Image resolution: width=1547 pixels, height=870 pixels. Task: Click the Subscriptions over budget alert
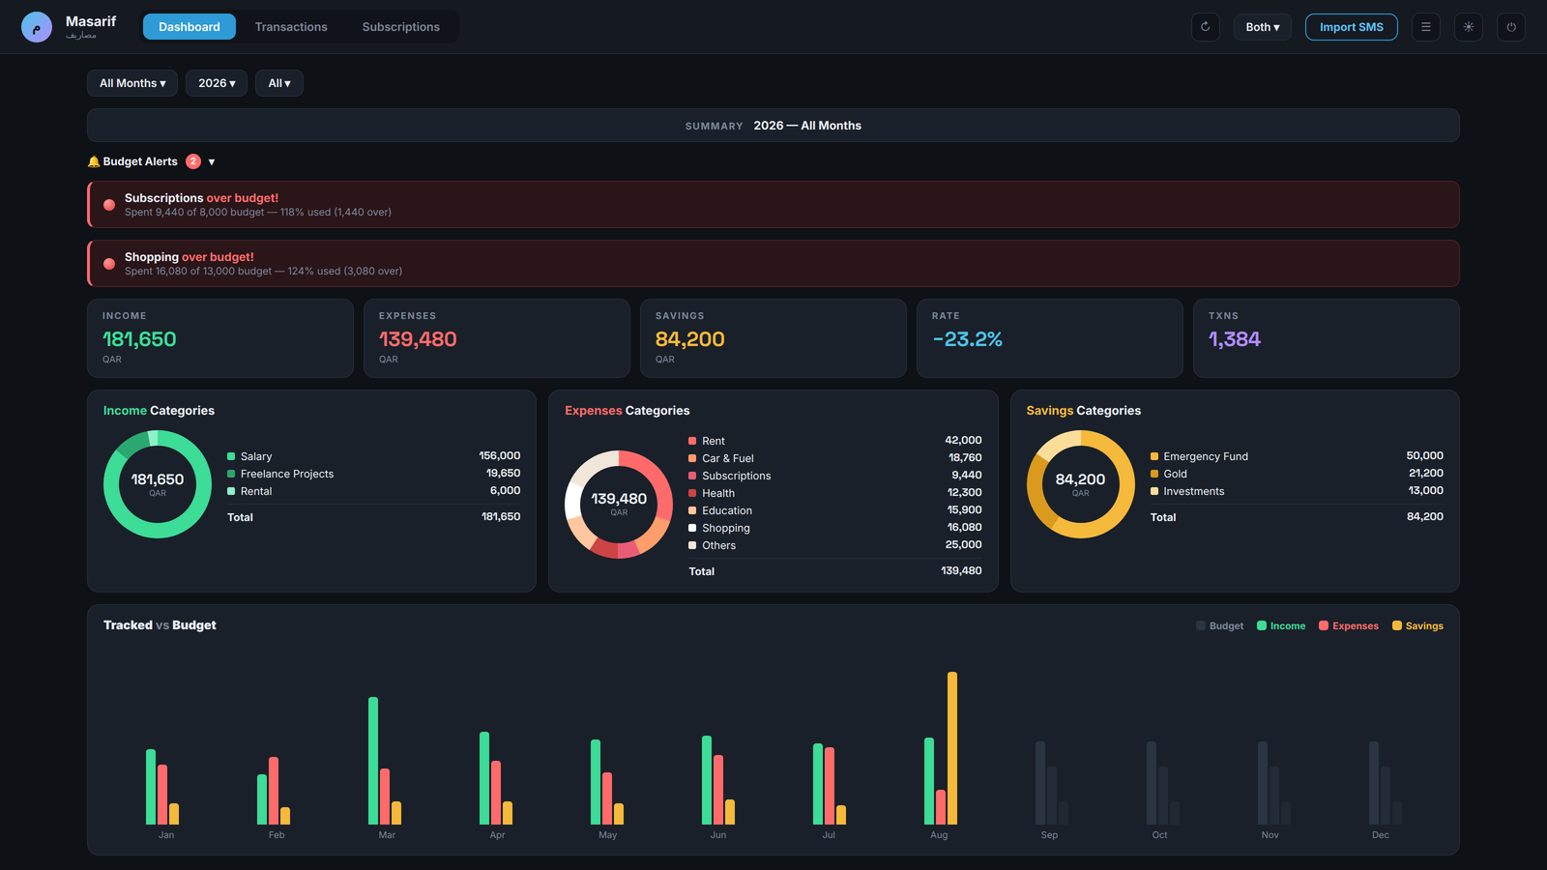coord(773,205)
